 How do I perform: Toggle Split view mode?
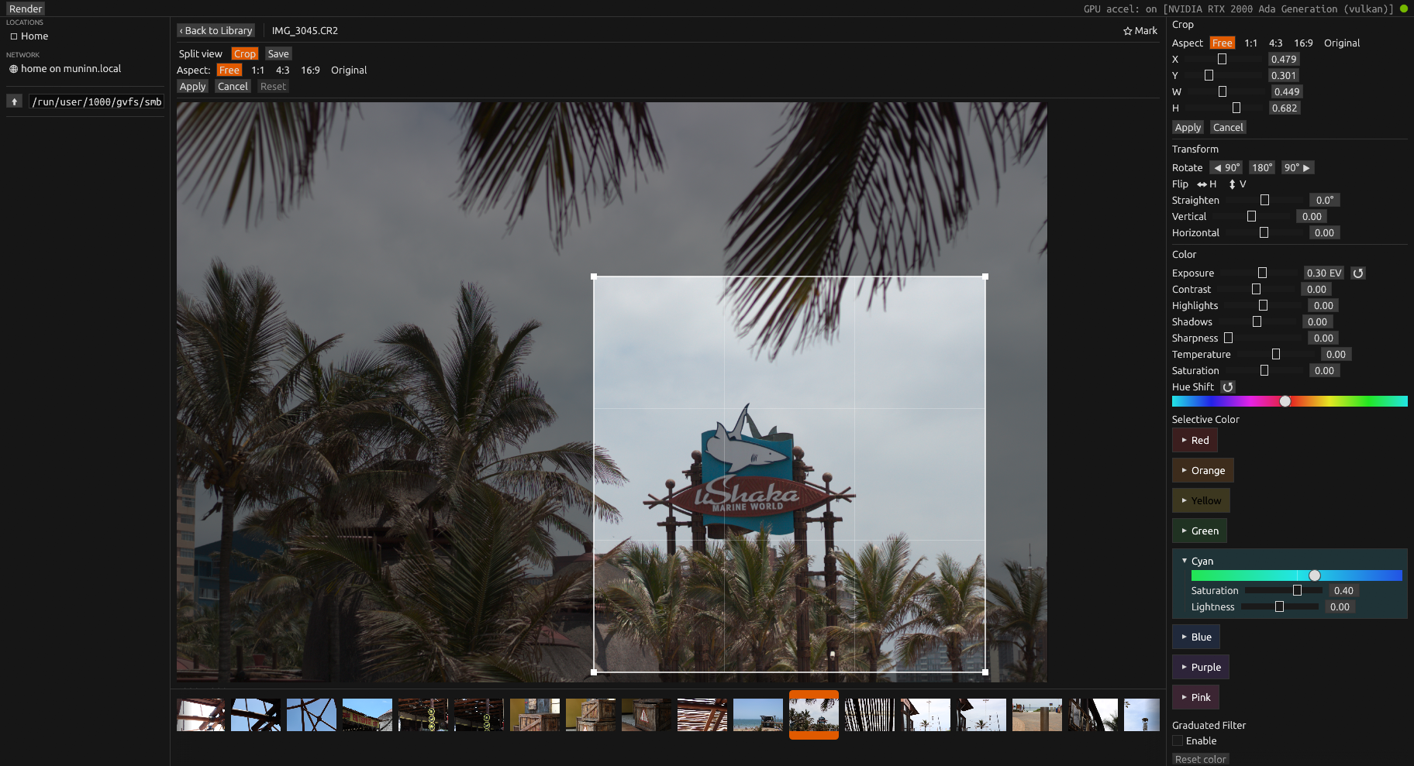click(x=200, y=54)
